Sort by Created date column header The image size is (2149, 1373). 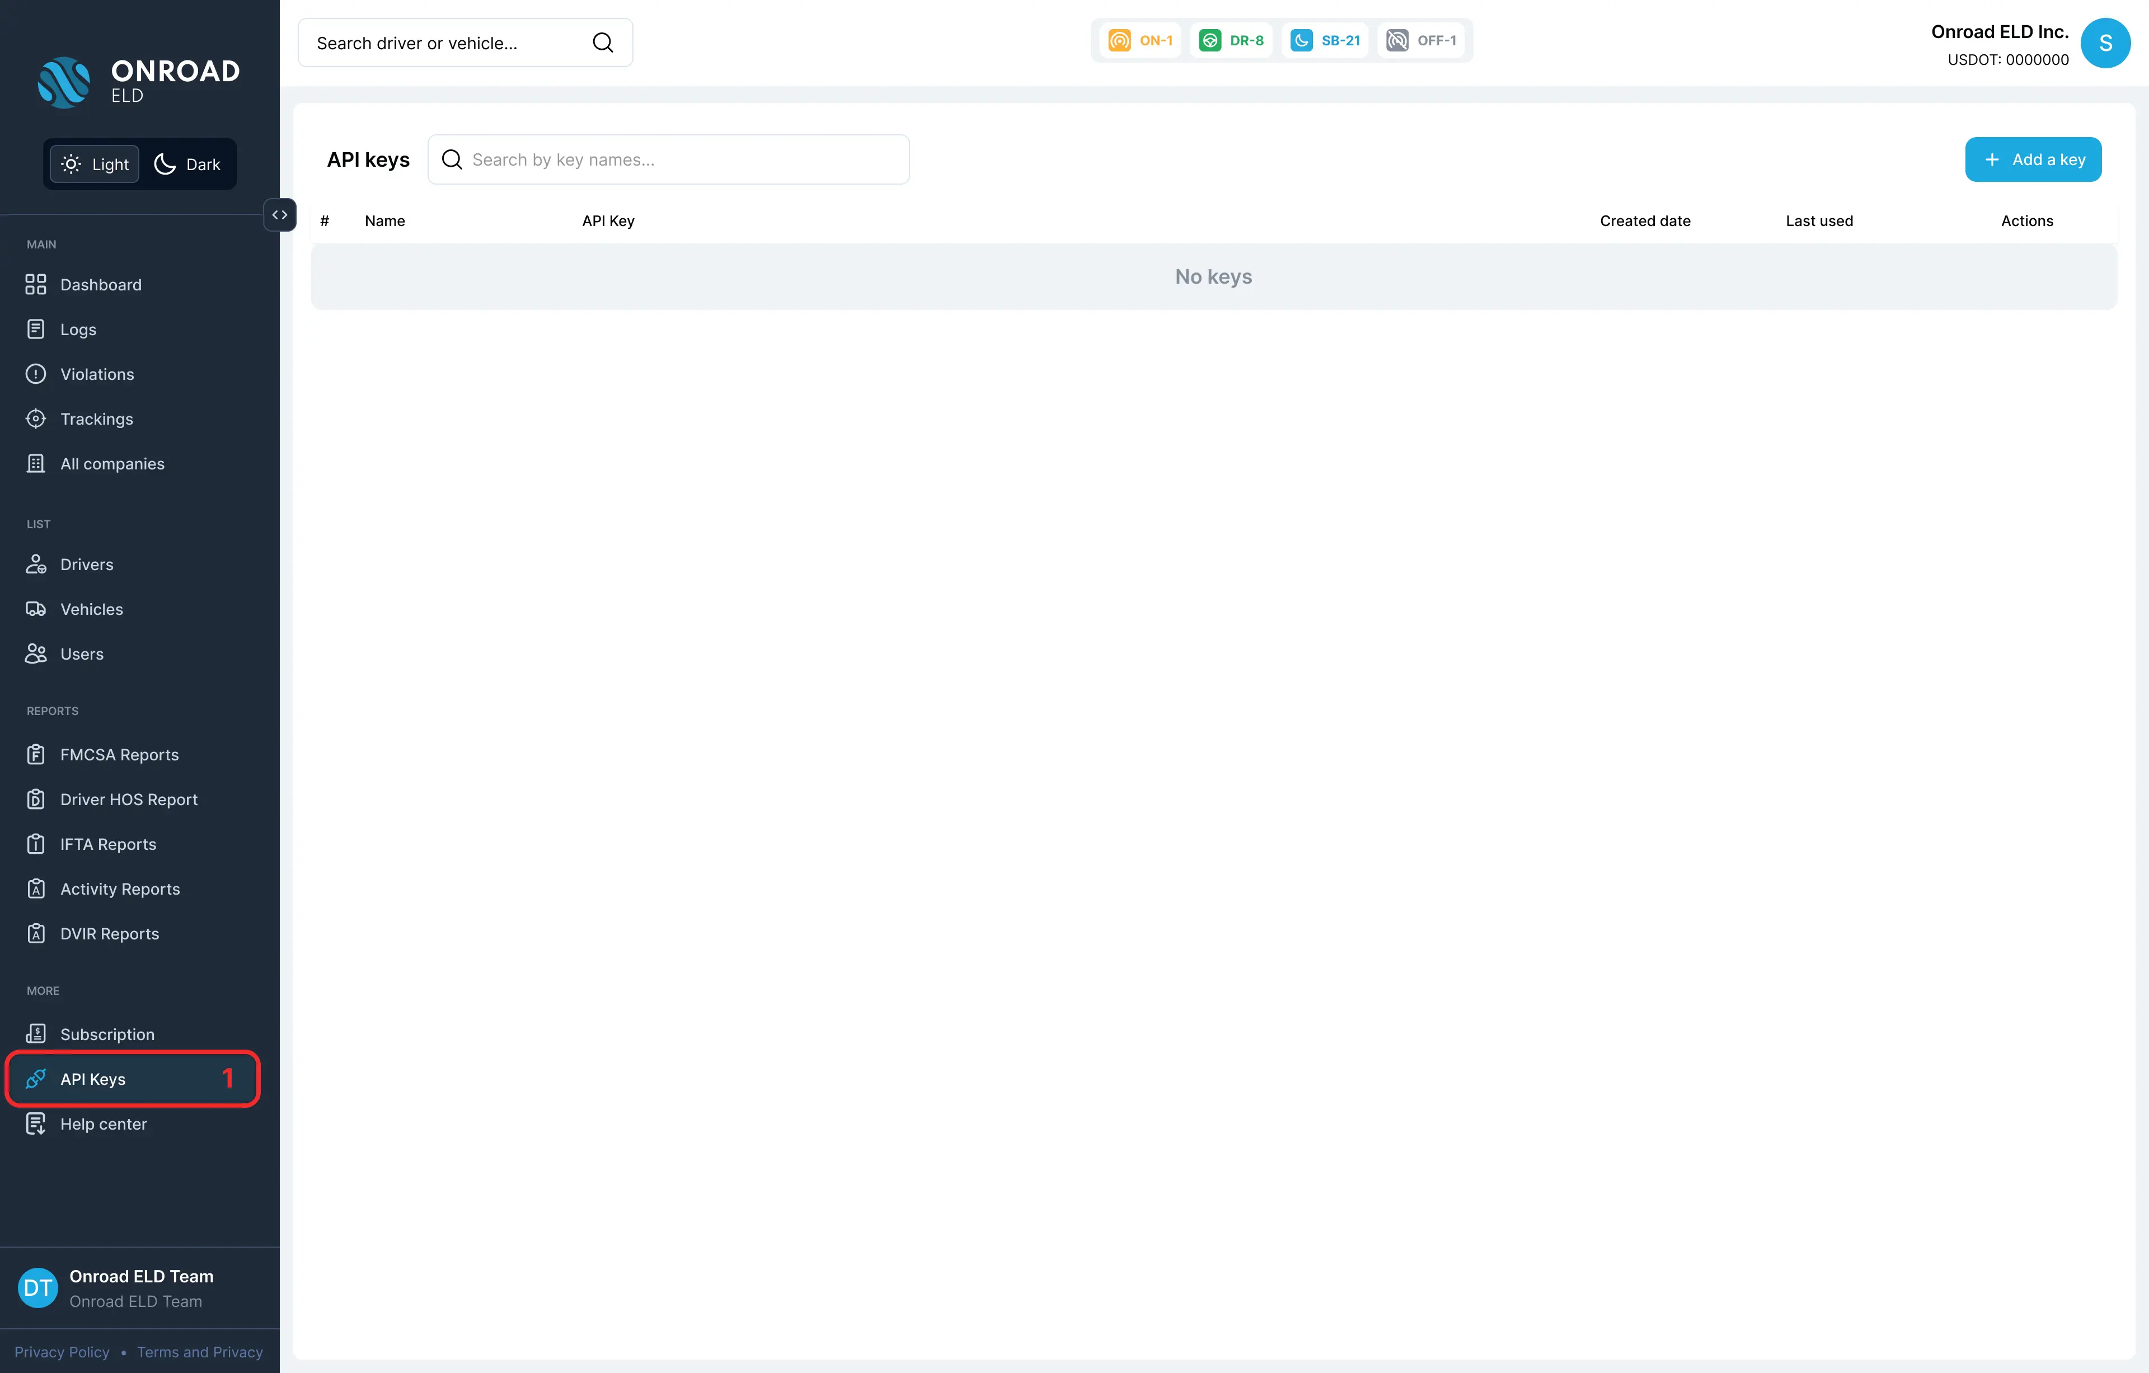click(1645, 220)
